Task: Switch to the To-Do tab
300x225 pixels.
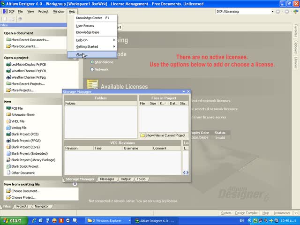Action: point(141,179)
